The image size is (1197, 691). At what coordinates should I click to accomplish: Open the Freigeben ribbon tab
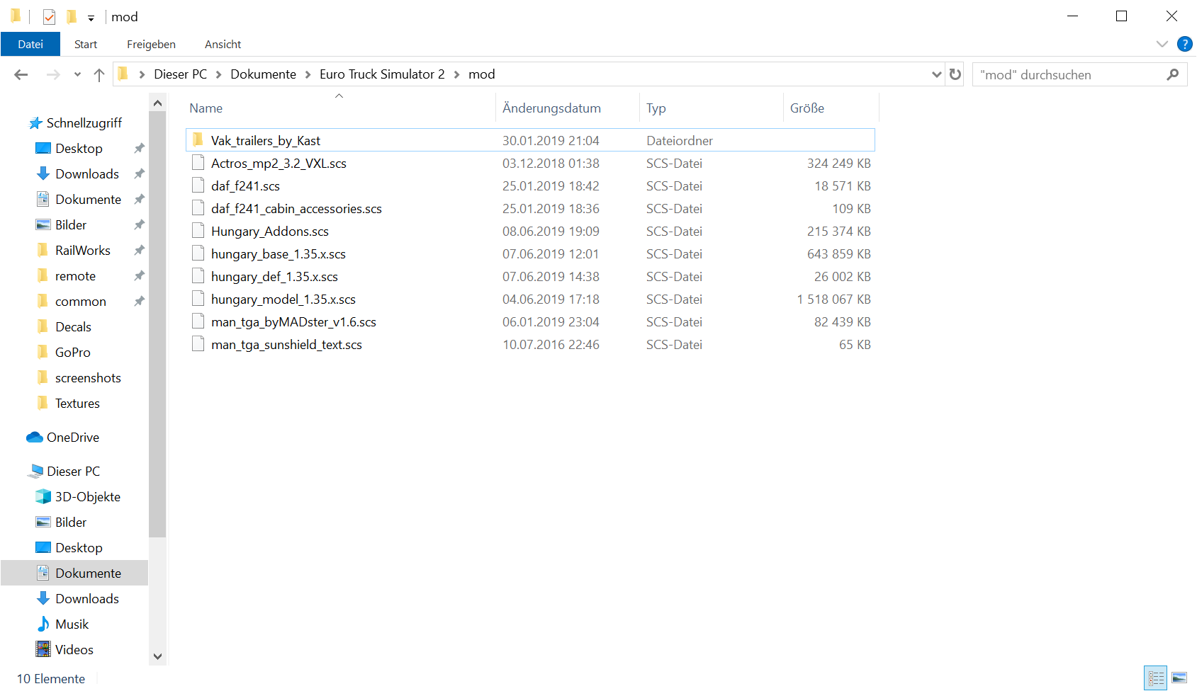point(151,44)
